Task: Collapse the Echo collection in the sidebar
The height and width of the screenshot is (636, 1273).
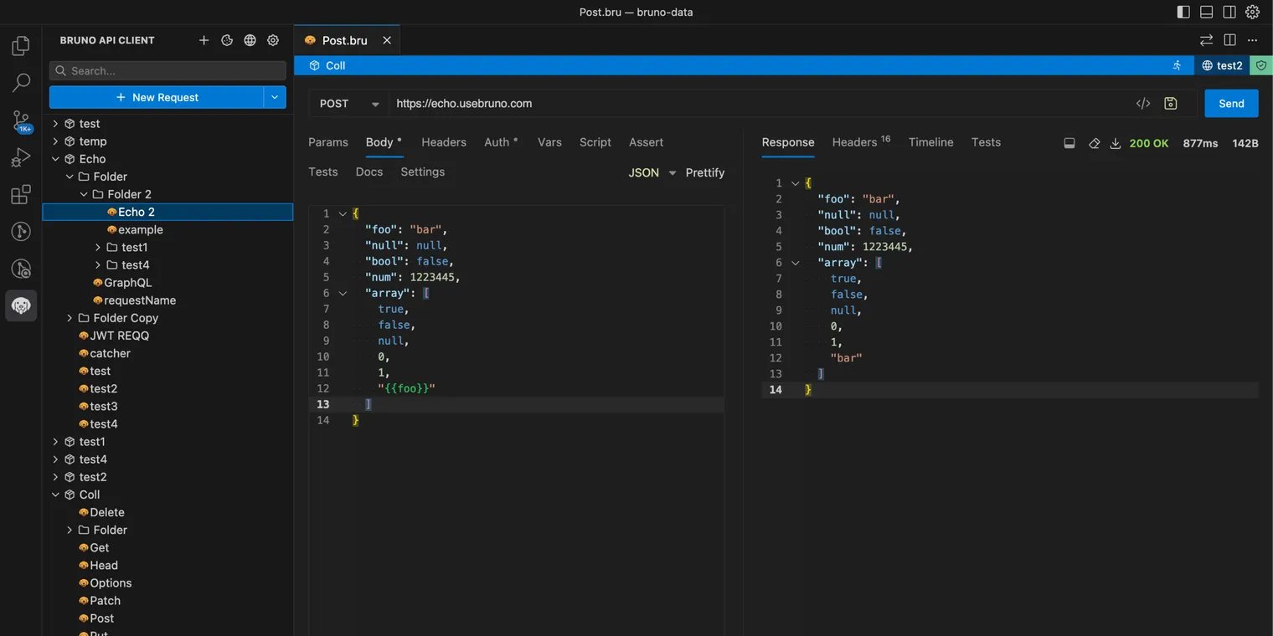Action: click(x=57, y=158)
